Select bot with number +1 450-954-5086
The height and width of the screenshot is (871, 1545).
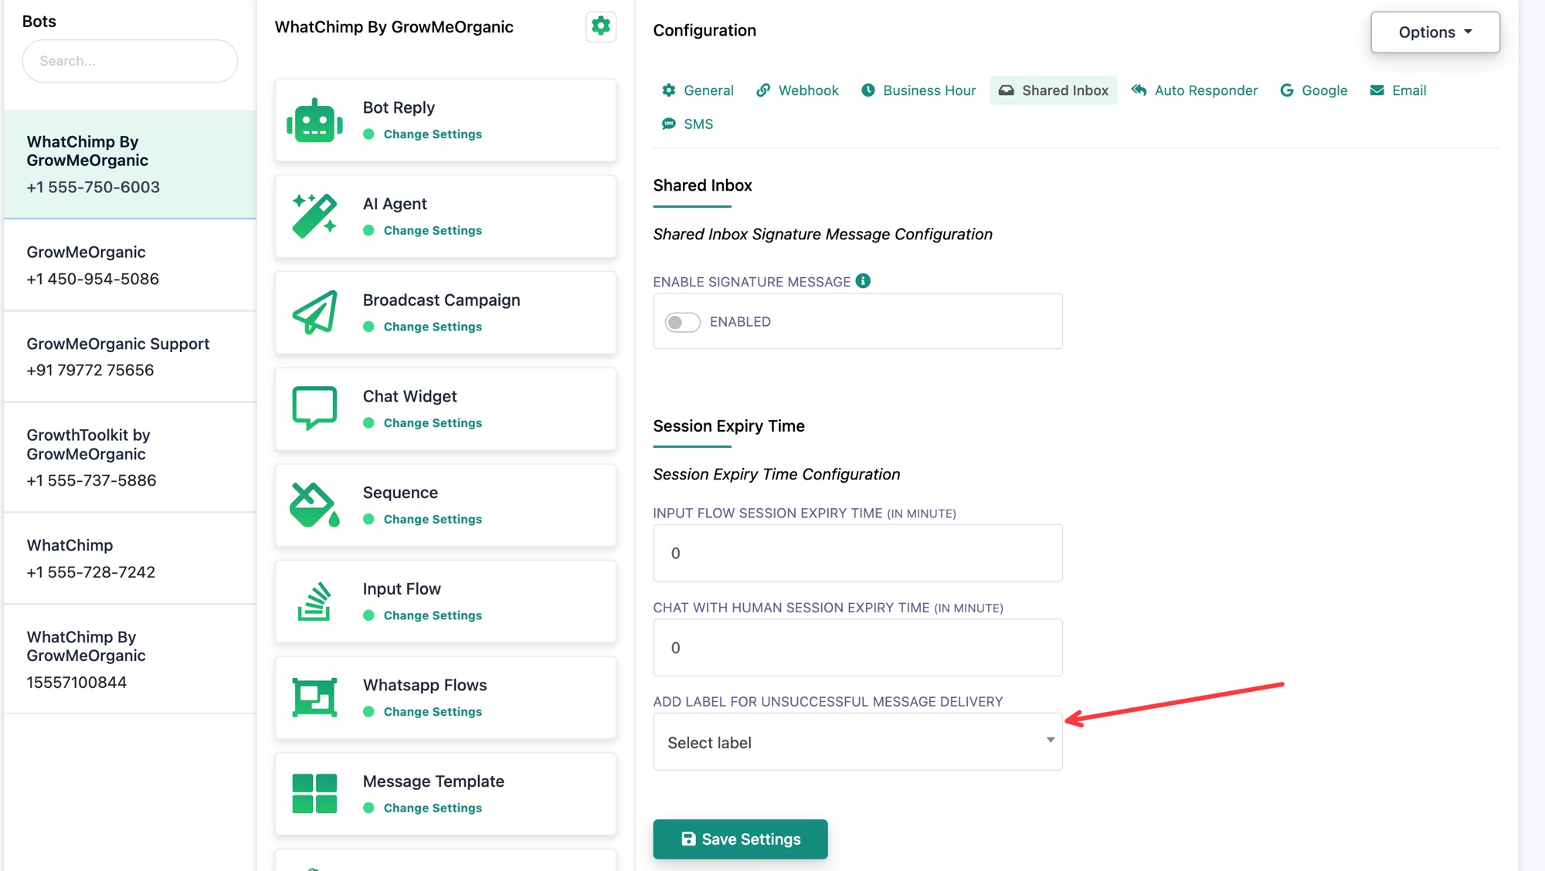pos(130,266)
